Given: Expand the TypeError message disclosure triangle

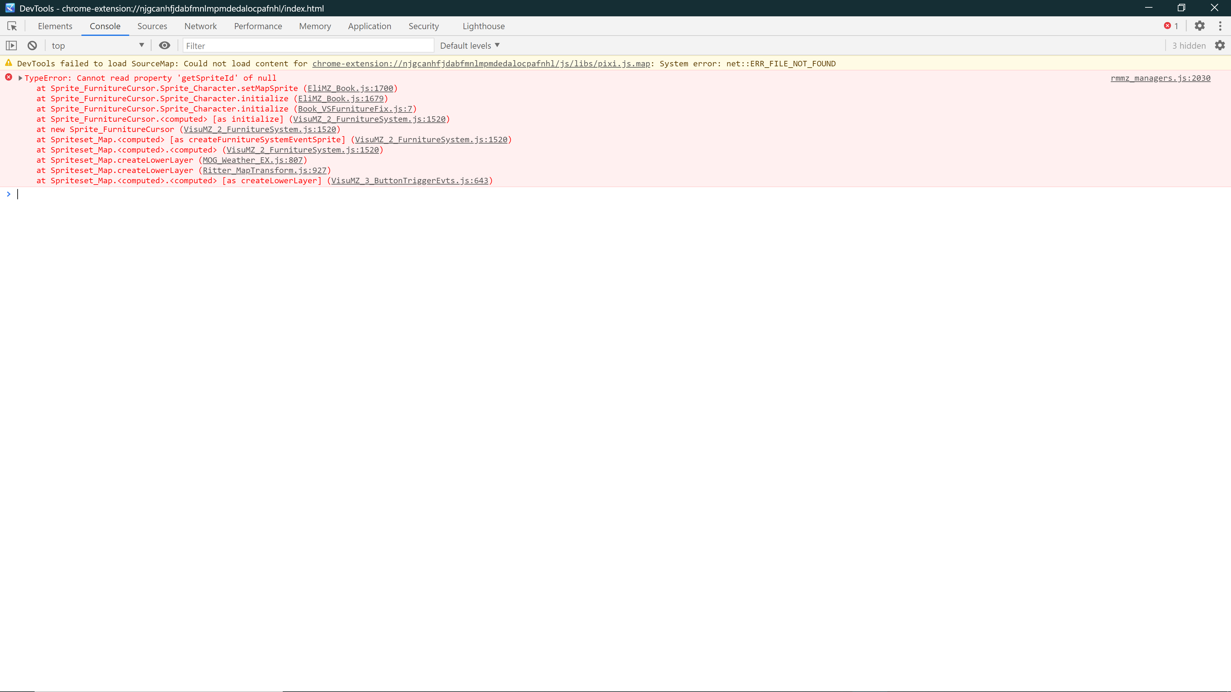Looking at the screenshot, I should [x=20, y=78].
